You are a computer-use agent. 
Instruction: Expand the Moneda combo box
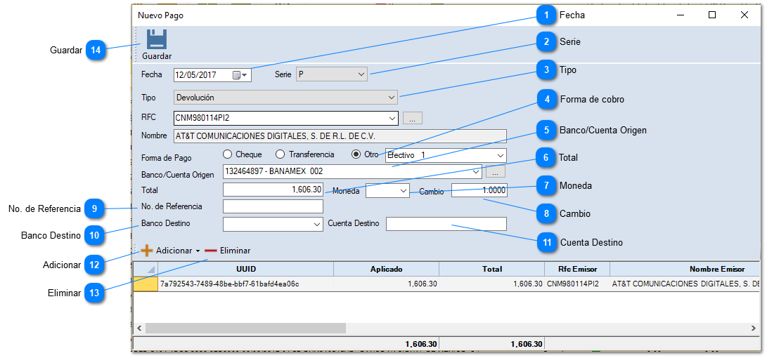pos(403,190)
